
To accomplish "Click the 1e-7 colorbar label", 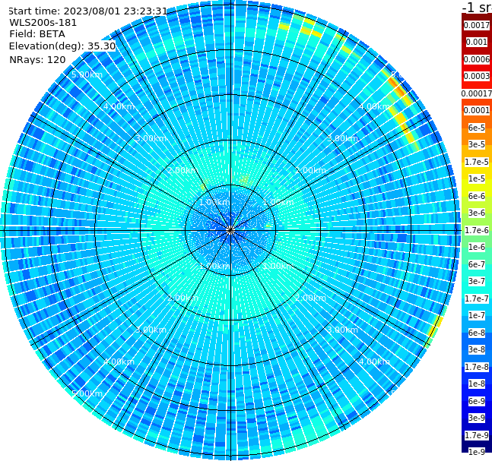I will point(477,315).
